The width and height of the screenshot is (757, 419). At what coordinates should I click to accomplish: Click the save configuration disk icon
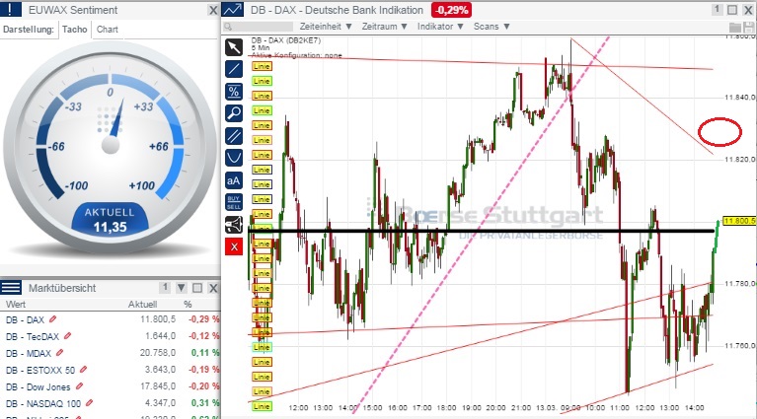click(x=748, y=27)
